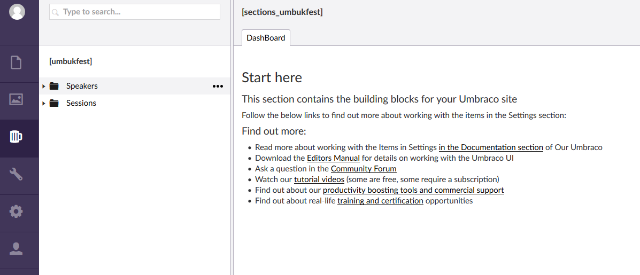
Task: Click the [sections_umbukfest] page title
Action: click(282, 12)
